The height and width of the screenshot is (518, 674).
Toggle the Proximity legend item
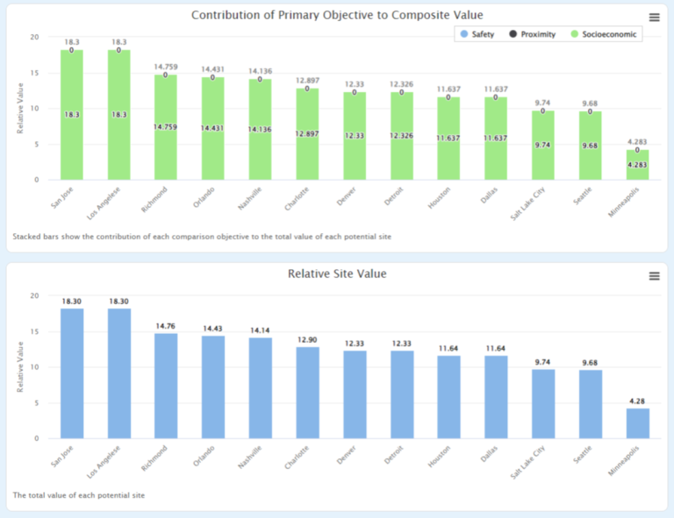pyautogui.click(x=536, y=34)
